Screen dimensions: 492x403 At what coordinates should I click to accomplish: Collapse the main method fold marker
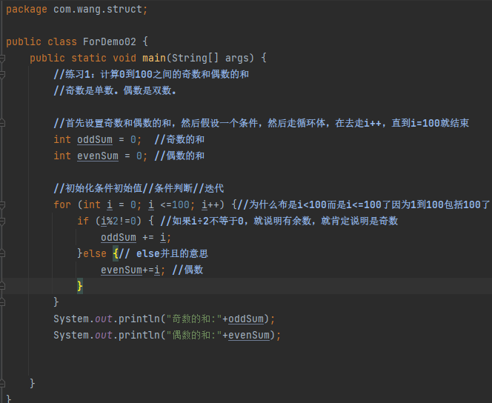tap(4, 58)
